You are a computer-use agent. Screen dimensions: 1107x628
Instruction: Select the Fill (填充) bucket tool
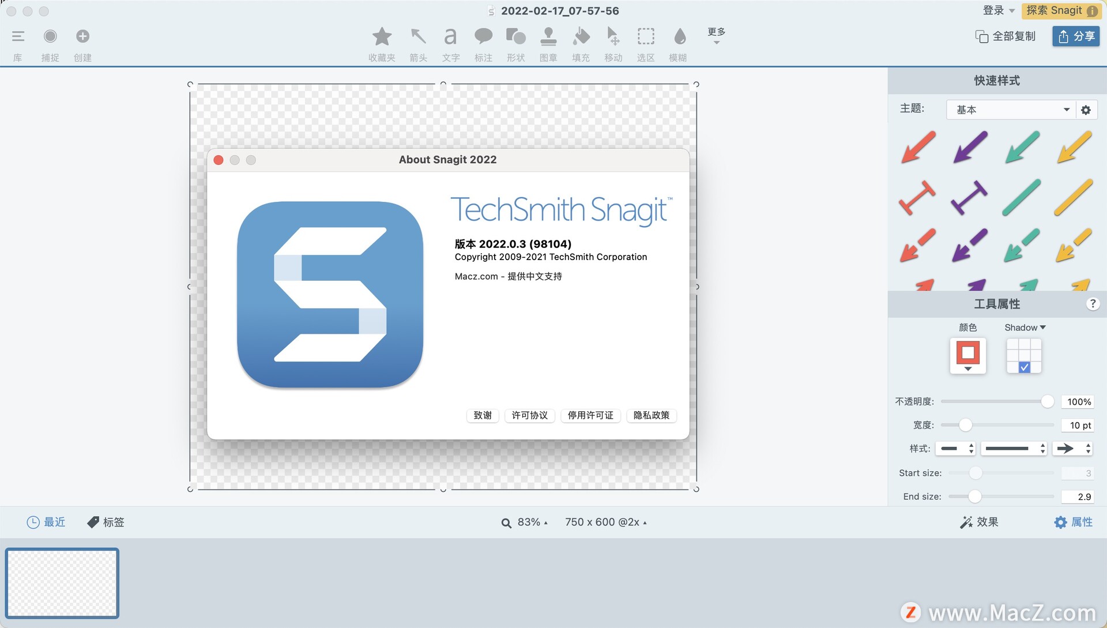581,37
